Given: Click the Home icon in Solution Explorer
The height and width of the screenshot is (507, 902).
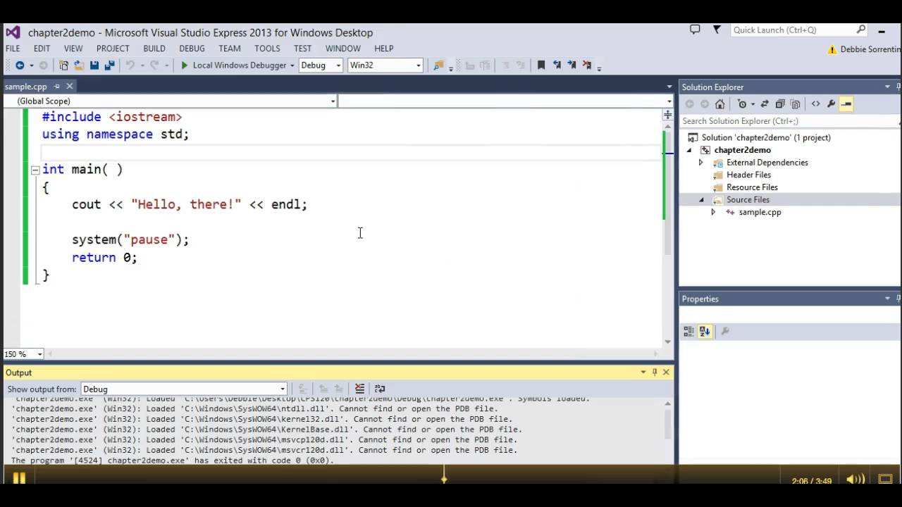Looking at the screenshot, I should click(719, 104).
